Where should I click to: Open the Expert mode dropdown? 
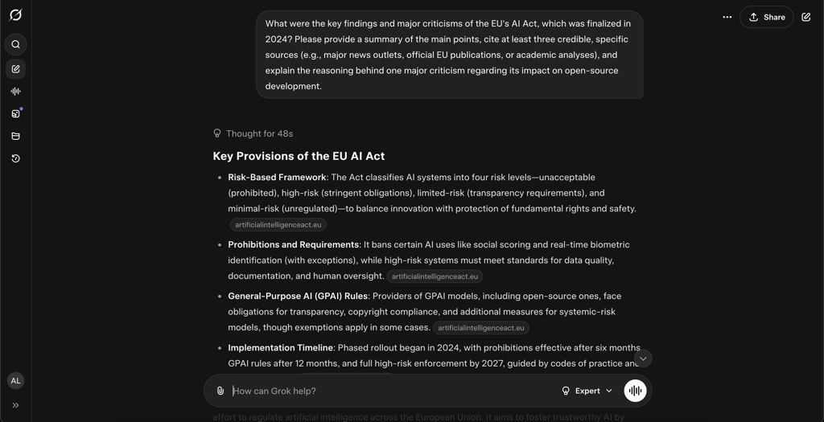pos(587,391)
